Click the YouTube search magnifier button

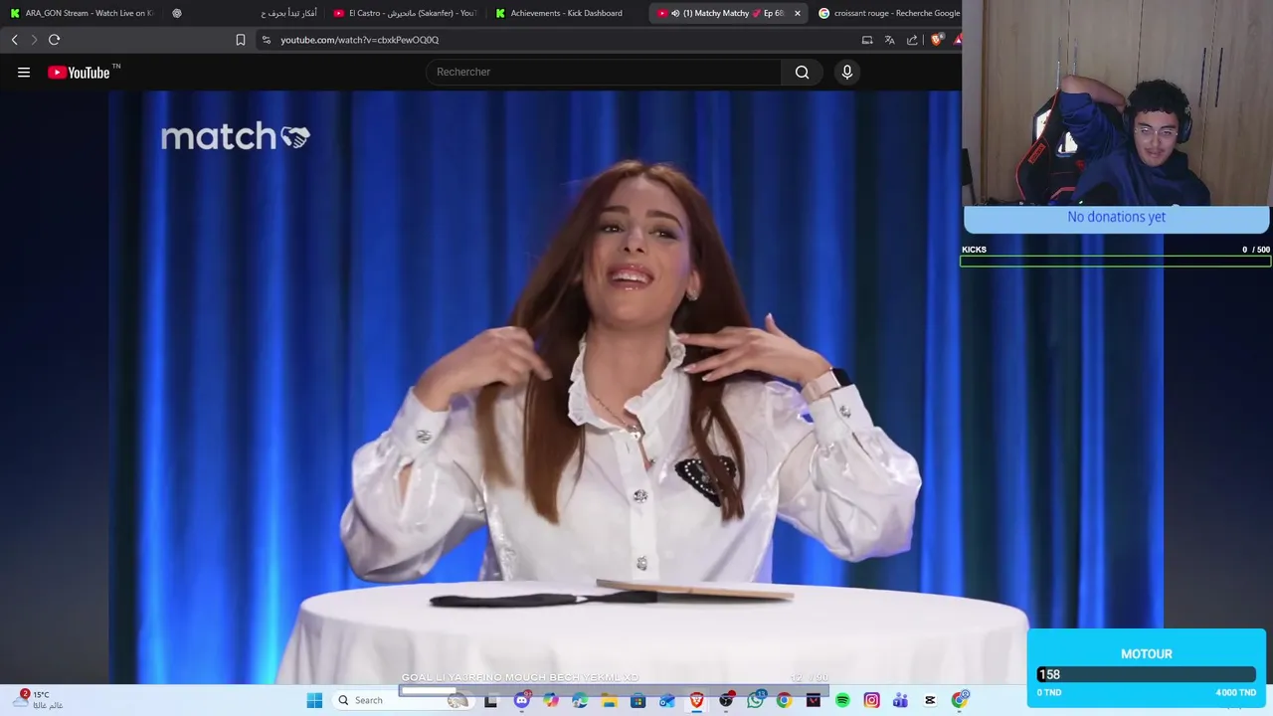point(802,72)
